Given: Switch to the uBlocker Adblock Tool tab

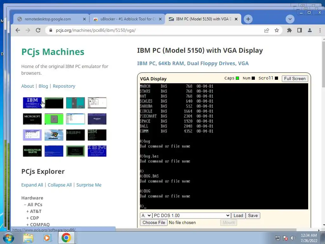Looking at the screenshot, I should pyautogui.click(x=128, y=19).
